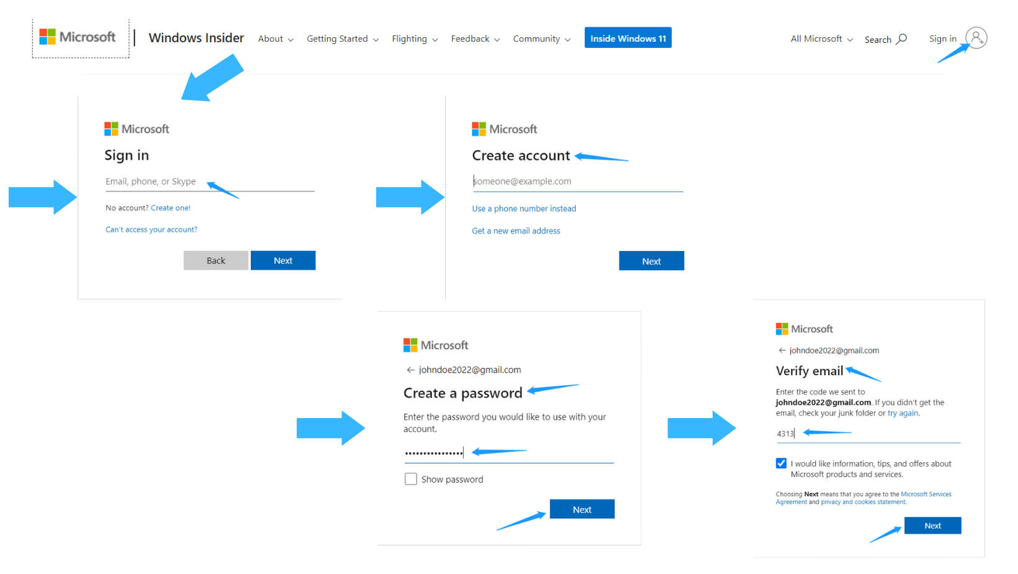Expand the Feedback menu
This screenshot has height=574, width=1018.
pos(475,39)
